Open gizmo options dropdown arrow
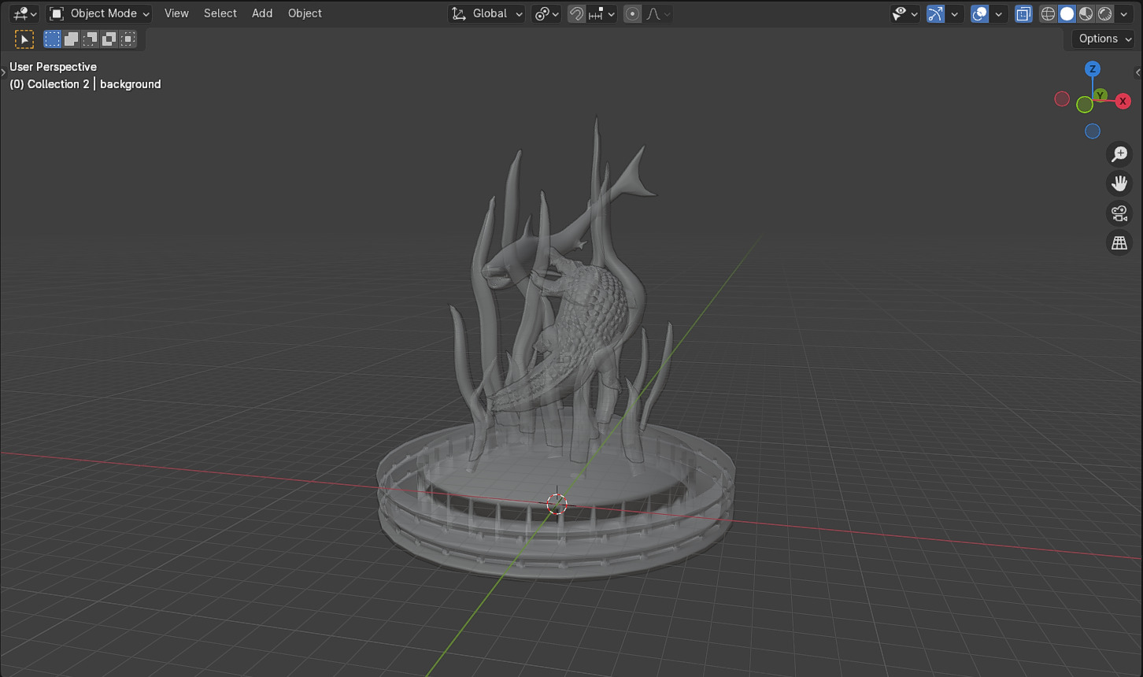This screenshot has width=1143, height=677. (x=955, y=13)
